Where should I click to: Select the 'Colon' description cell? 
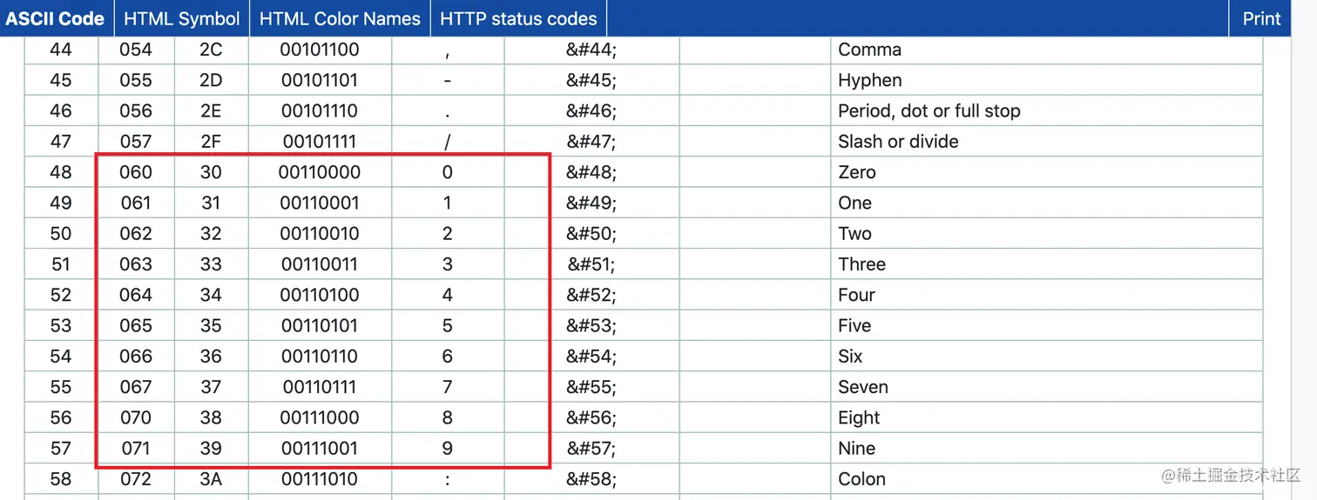click(x=1047, y=479)
